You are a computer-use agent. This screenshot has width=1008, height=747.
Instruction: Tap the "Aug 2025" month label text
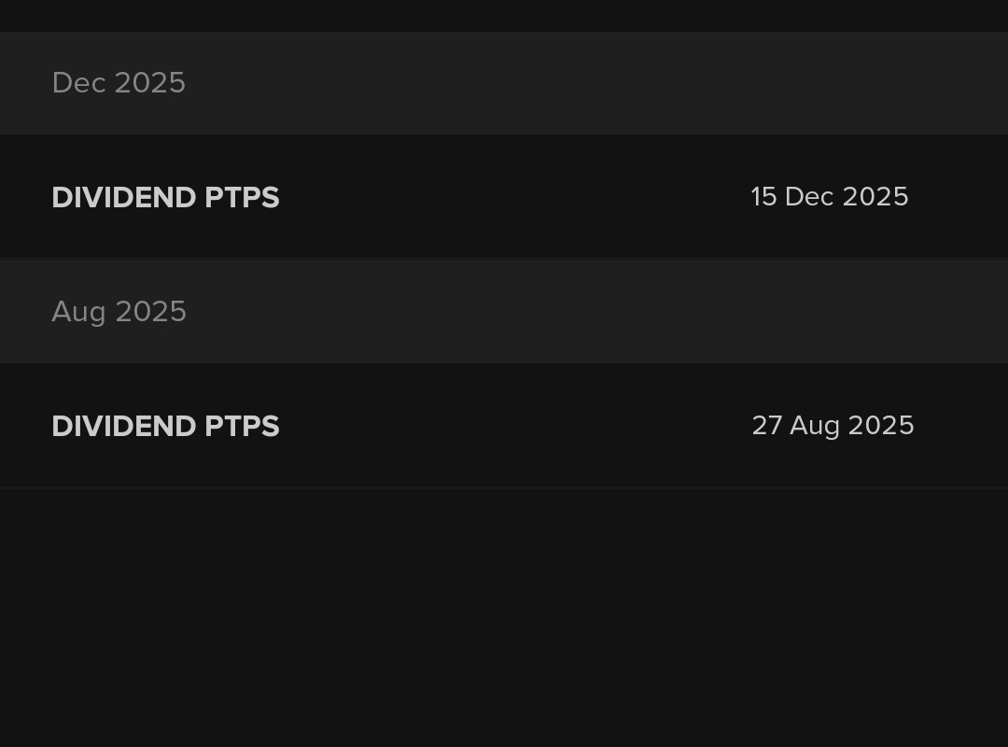pos(119,312)
